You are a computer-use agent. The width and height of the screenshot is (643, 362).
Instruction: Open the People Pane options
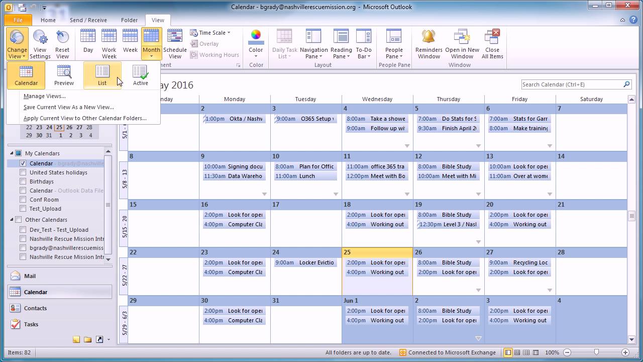coord(394,44)
